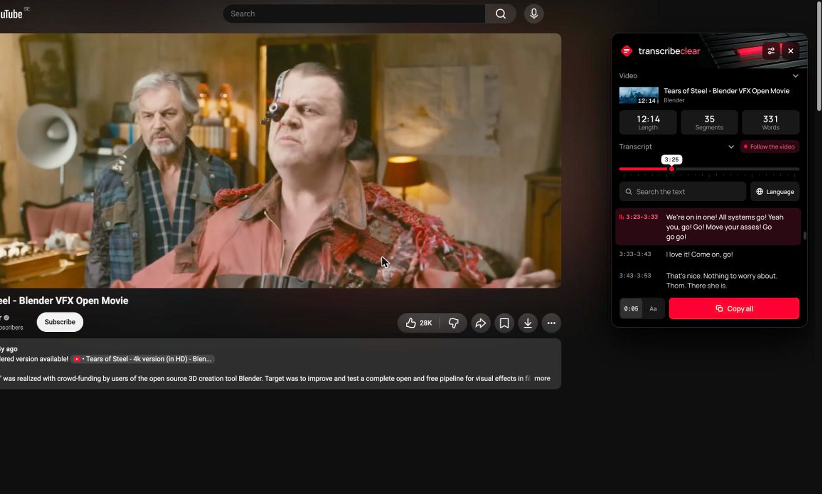Like the video with thumbs up
Image resolution: width=822 pixels, height=494 pixels.
tap(419, 323)
